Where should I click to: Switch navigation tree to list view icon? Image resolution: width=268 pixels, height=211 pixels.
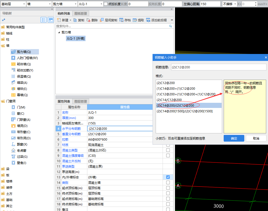pyautogui.click(x=44, y=20)
